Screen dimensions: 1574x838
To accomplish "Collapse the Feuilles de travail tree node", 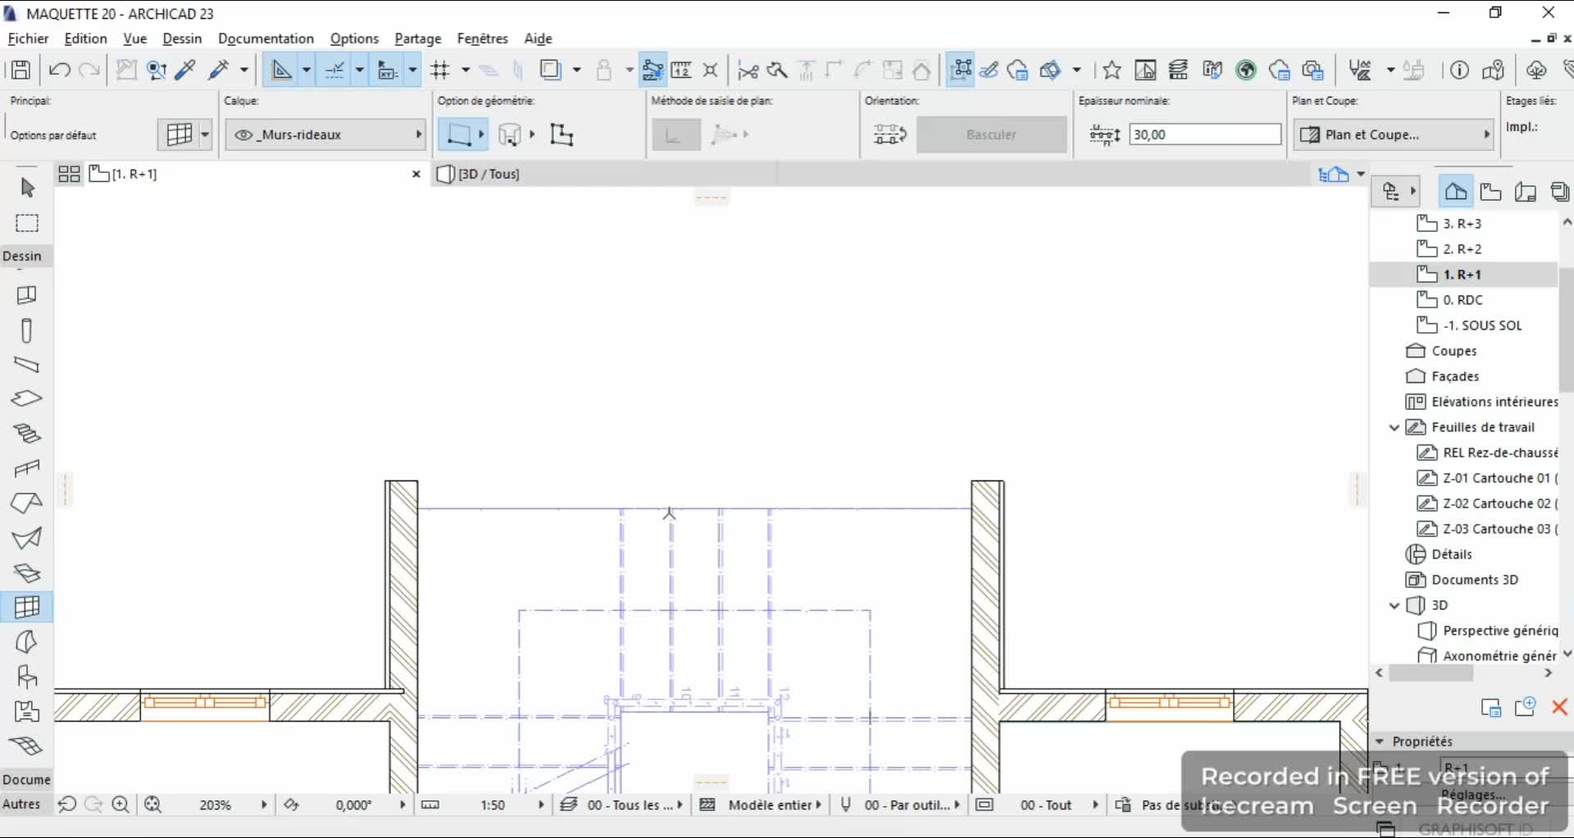I will pyautogui.click(x=1394, y=427).
